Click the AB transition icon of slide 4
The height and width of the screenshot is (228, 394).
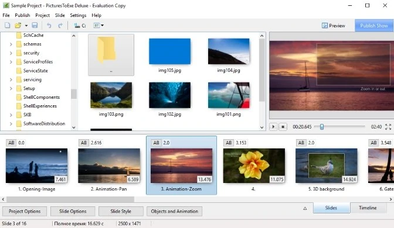pos(229,143)
